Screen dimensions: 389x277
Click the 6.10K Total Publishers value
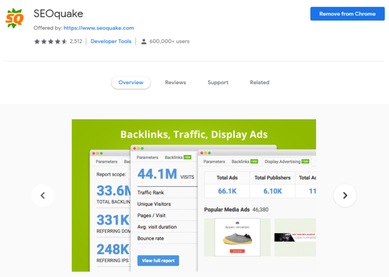(x=273, y=191)
